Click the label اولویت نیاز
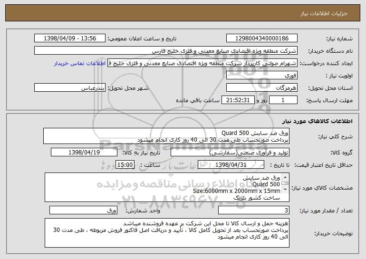 point(339,76)
